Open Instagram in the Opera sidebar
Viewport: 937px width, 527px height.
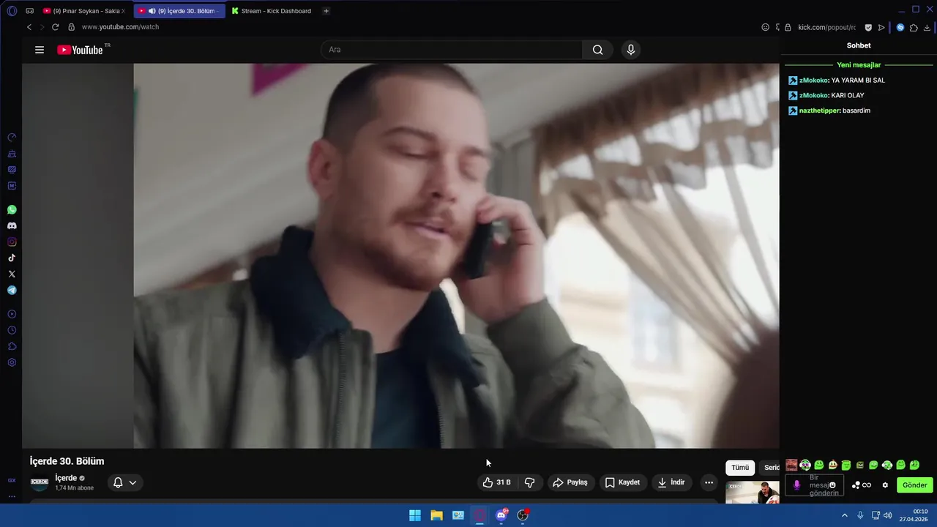[12, 242]
